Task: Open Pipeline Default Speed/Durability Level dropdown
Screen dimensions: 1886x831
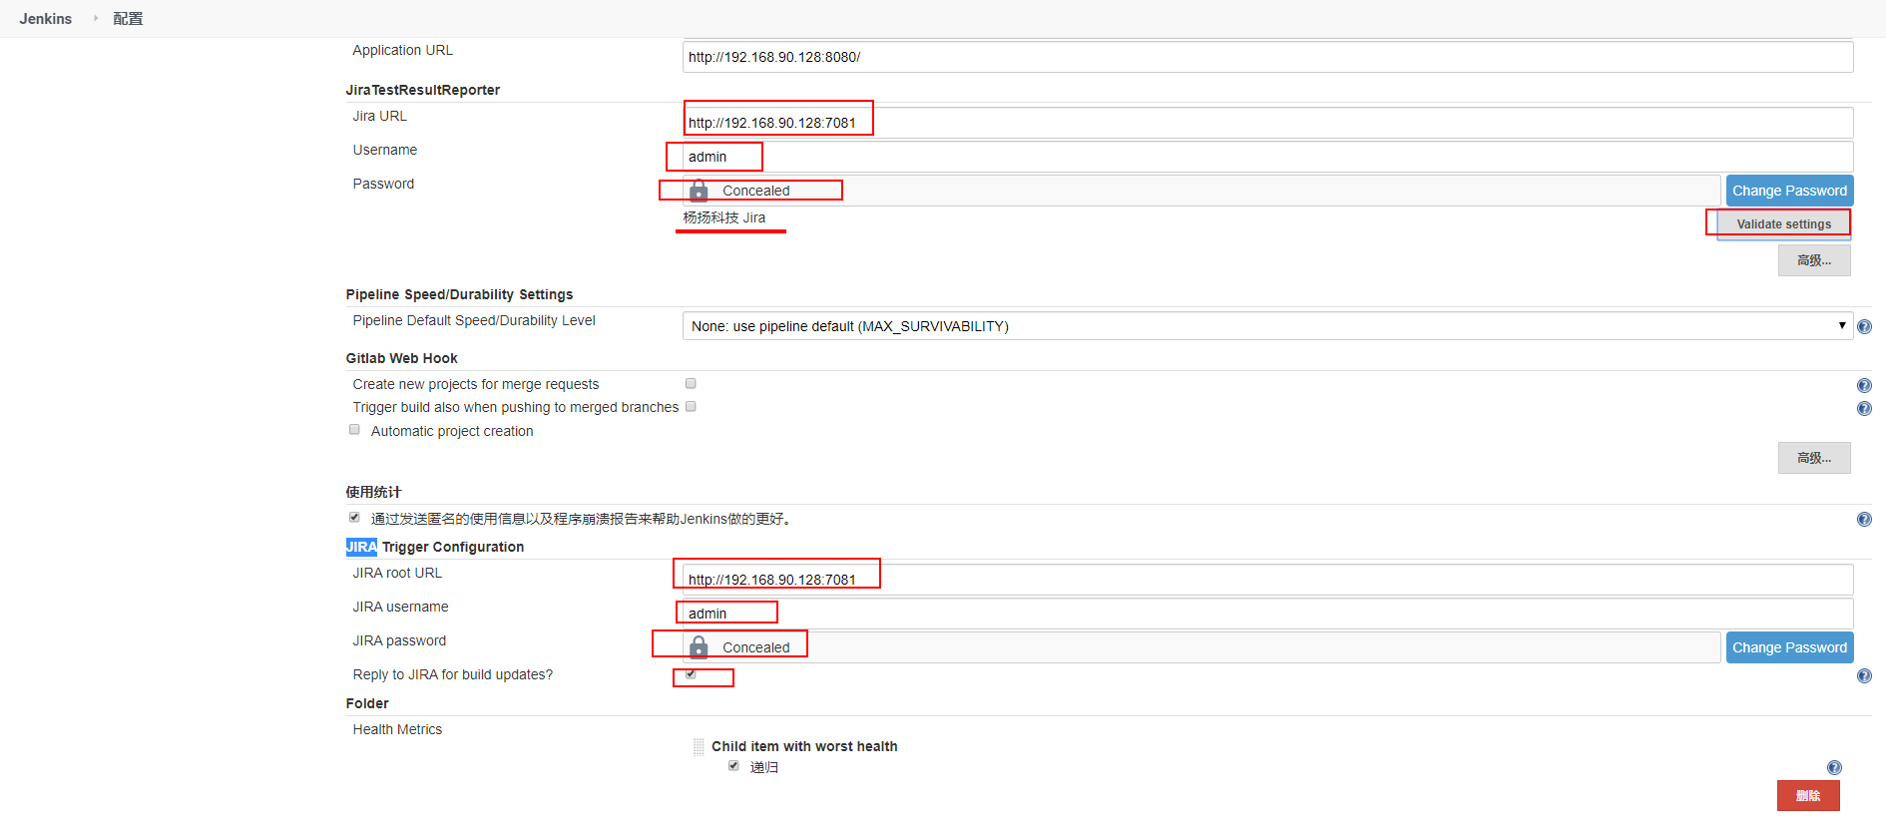Action: (1267, 326)
